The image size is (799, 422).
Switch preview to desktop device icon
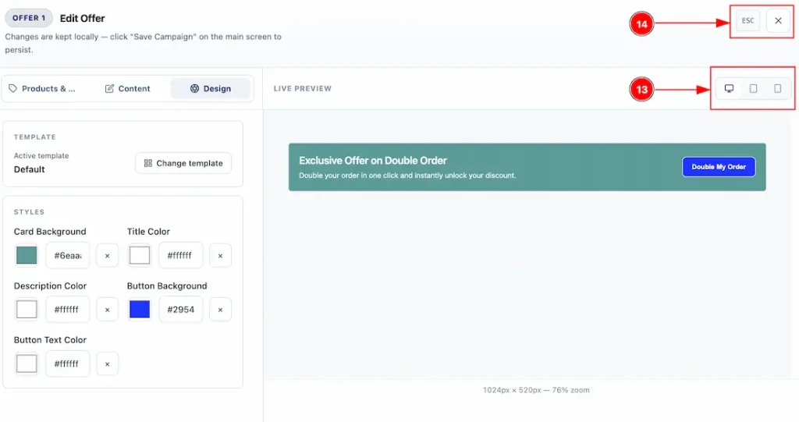[x=730, y=89]
